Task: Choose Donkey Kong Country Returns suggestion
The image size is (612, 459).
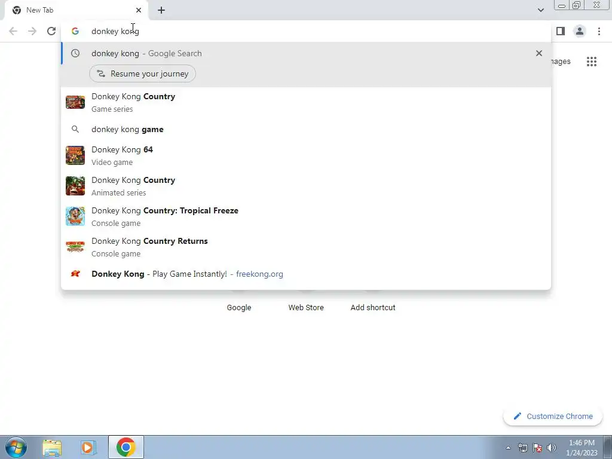Action: (306, 247)
